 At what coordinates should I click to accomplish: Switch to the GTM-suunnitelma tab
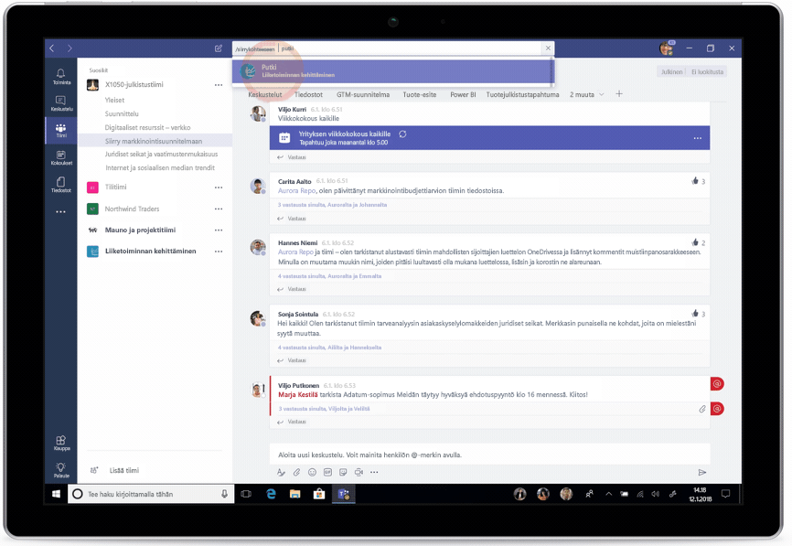tap(362, 94)
